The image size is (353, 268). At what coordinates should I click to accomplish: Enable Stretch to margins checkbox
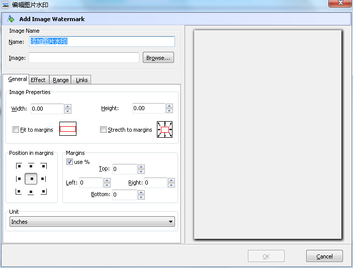click(104, 130)
